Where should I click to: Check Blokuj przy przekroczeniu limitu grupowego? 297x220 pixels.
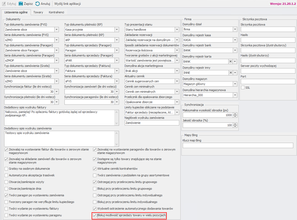[95, 189]
